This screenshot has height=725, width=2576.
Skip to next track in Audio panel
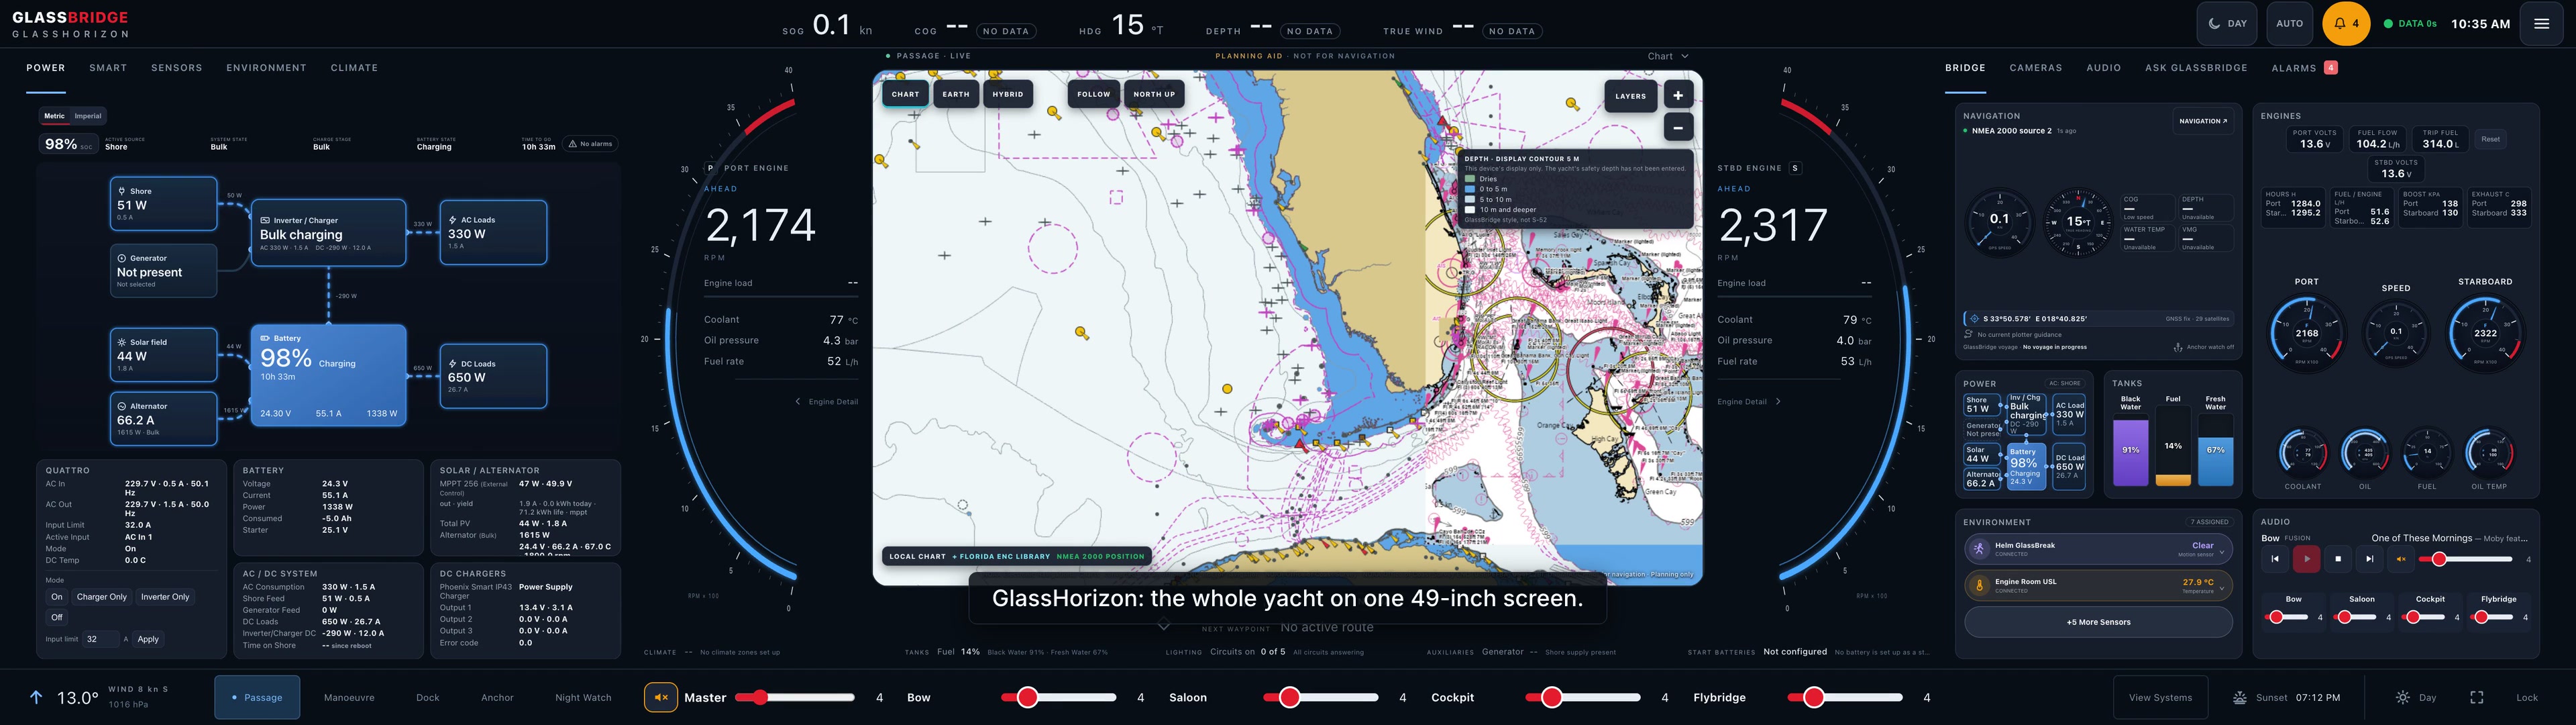[2369, 559]
